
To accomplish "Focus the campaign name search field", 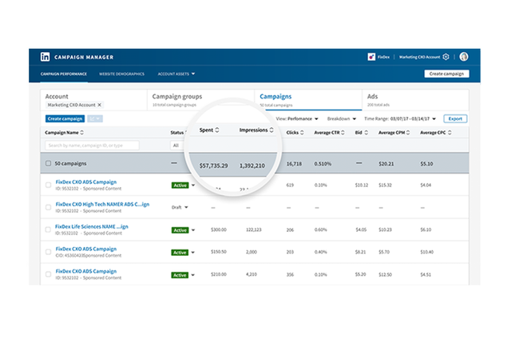I will pos(93,146).
